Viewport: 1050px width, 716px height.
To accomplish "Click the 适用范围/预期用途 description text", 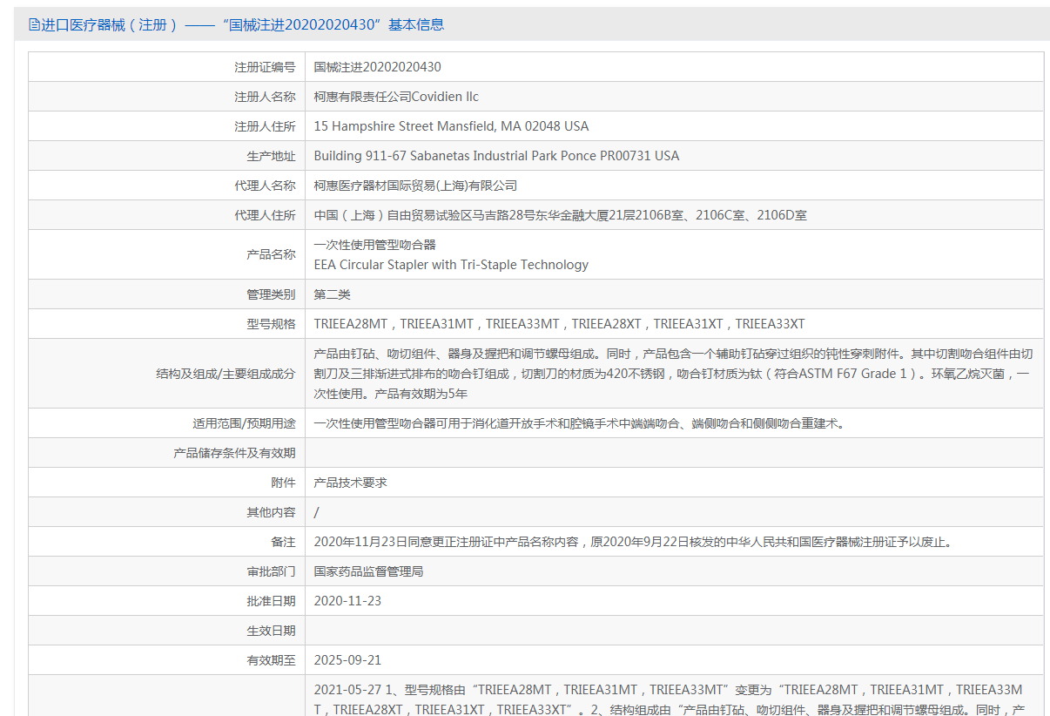I will tap(579, 423).
